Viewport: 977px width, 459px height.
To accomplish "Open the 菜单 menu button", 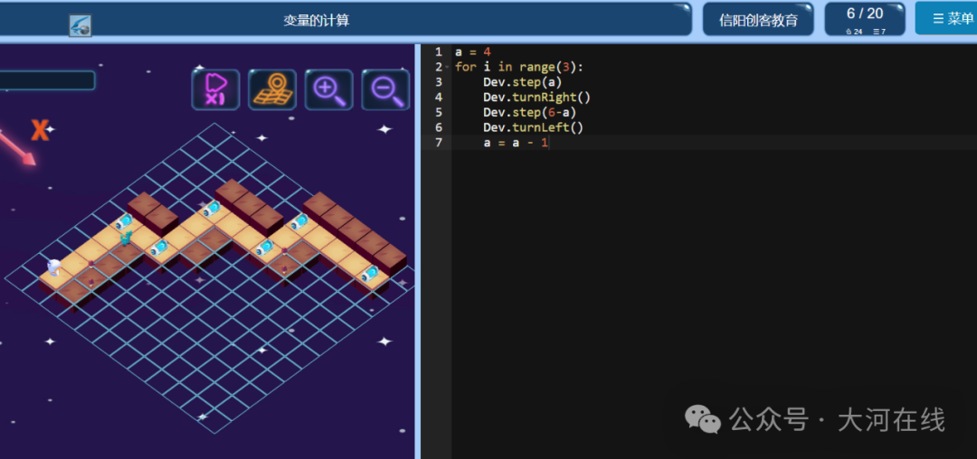I will click(x=946, y=19).
